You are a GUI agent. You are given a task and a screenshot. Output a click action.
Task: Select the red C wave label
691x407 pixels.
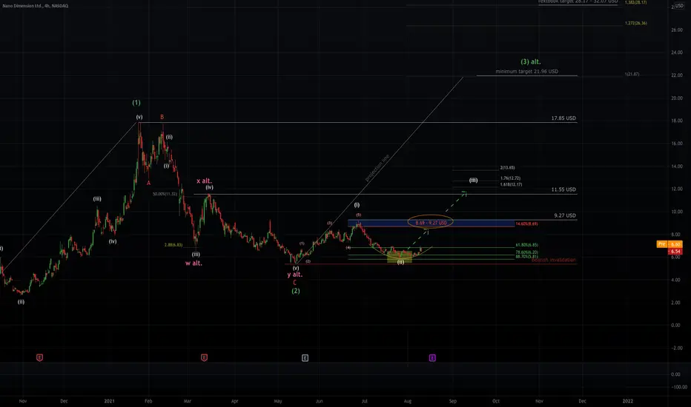pyautogui.click(x=295, y=283)
